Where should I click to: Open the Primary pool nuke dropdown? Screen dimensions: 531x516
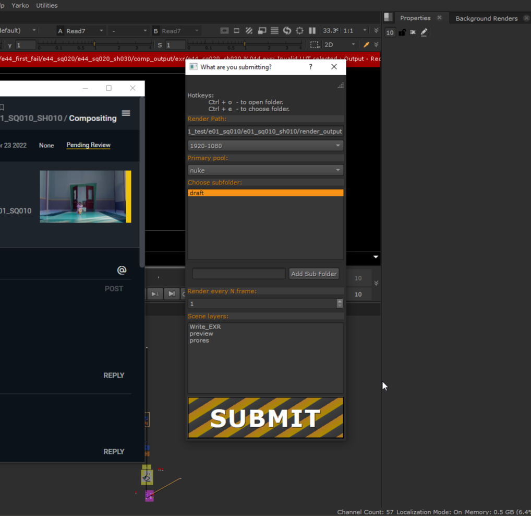265,170
